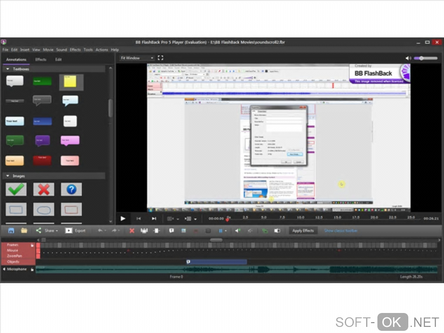
Task: Click the blue pause icon
Action: point(220,231)
